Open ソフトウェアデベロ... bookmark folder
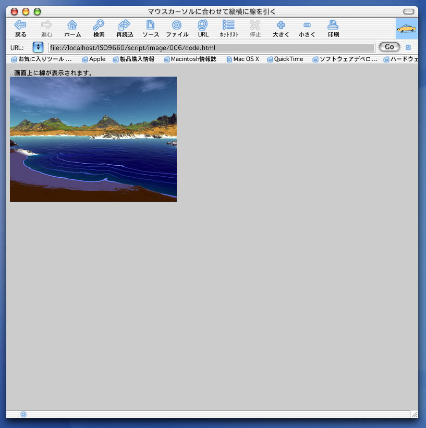This screenshot has width=426, height=428. pos(345,59)
